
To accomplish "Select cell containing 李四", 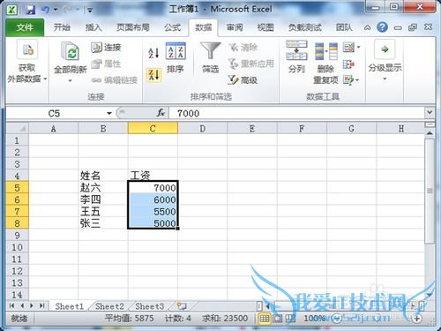I will (103, 199).
